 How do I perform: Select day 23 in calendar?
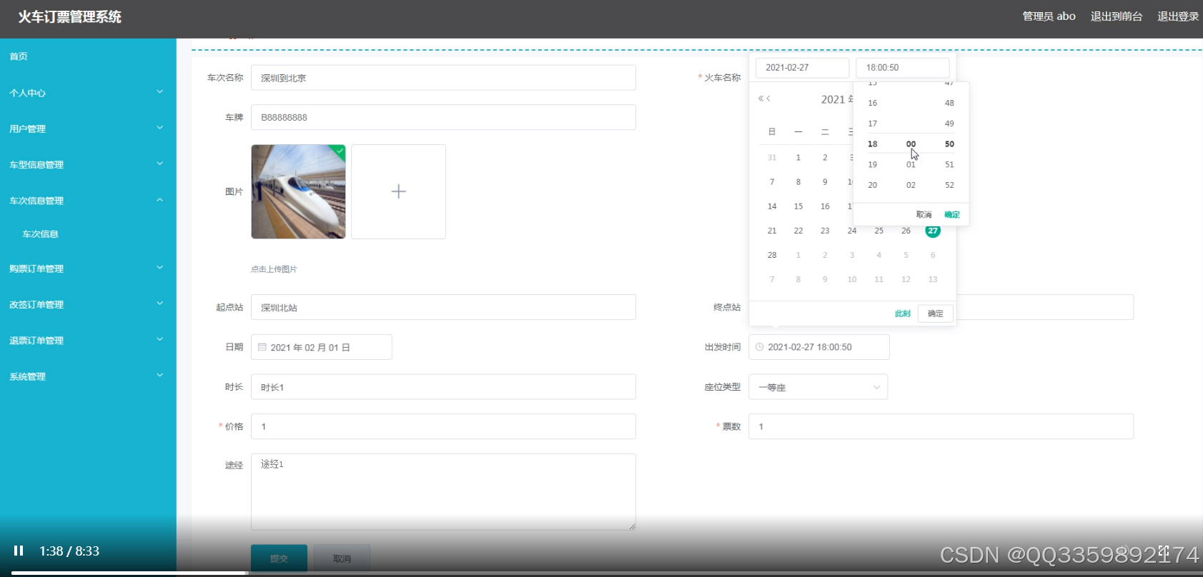(x=825, y=231)
